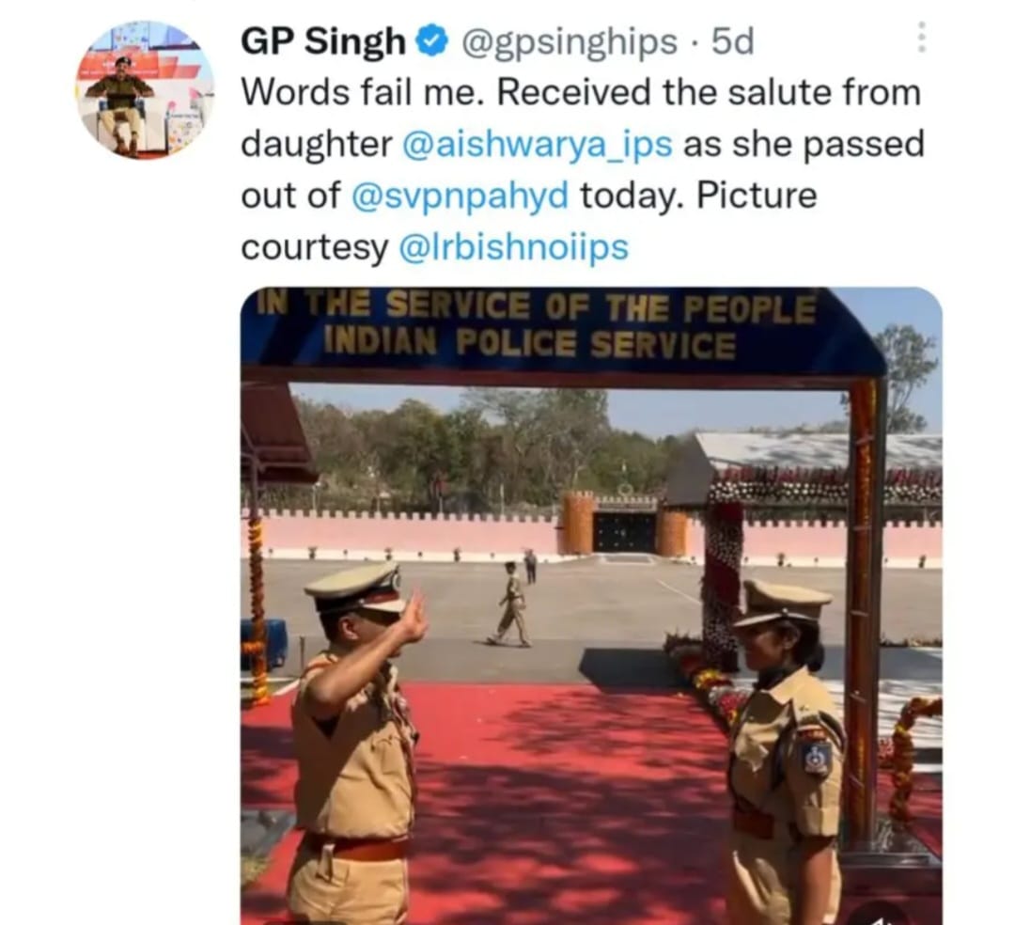Click the "Picture courtesy" tweet text
The width and height of the screenshot is (1015, 925).
coord(529,221)
